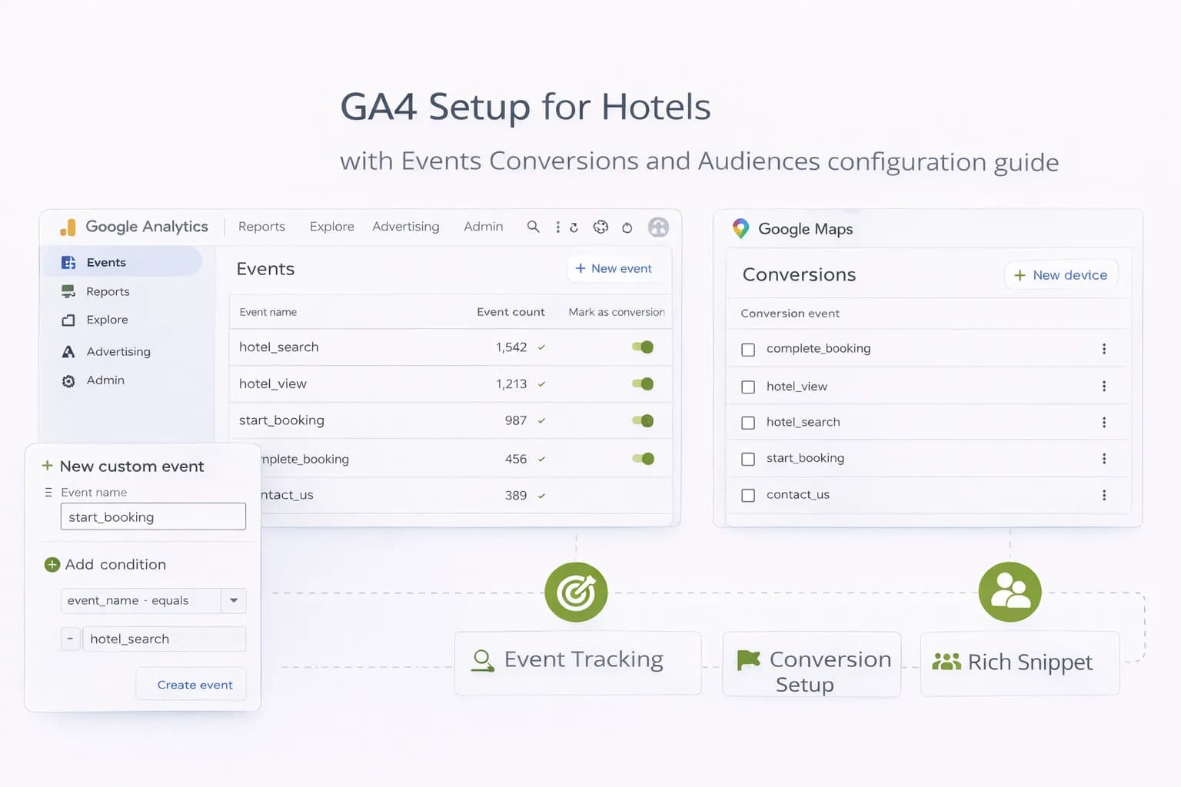
Task: Click the Events sidebar icon
Action: coord(68,262)
